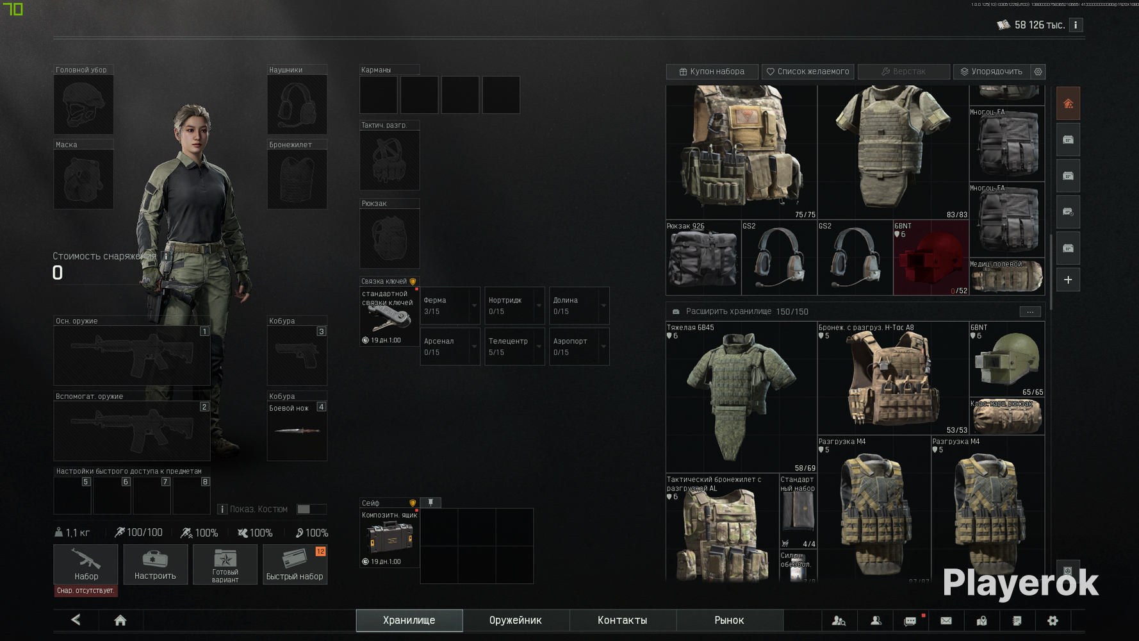Click Расширить хранилище to expand storage
This screenshot has width=1139, height=641.
(728, 312)
